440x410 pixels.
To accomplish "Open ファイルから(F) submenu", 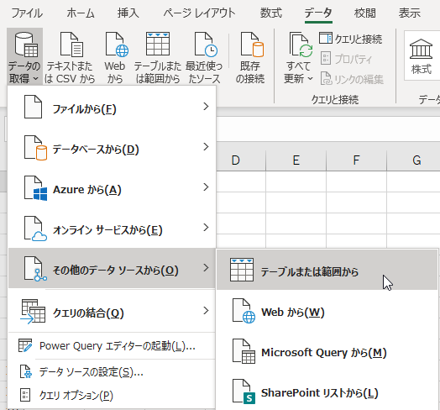I will point(112,108).
